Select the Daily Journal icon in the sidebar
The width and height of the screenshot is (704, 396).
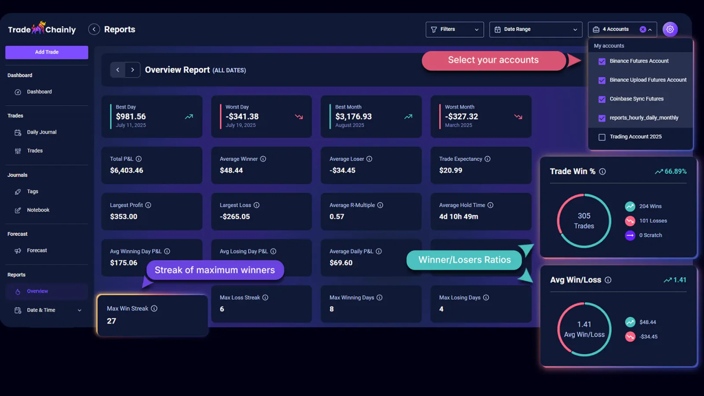pyautogui.click(x=18, y=132)
